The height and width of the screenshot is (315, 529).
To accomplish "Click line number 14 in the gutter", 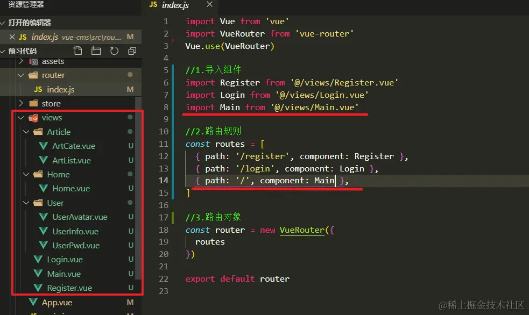I will tap(164, 181).
